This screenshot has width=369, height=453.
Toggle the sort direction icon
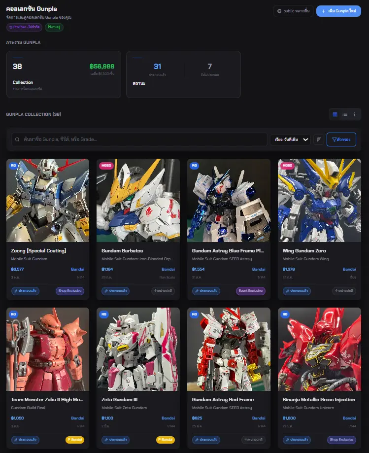319,139
